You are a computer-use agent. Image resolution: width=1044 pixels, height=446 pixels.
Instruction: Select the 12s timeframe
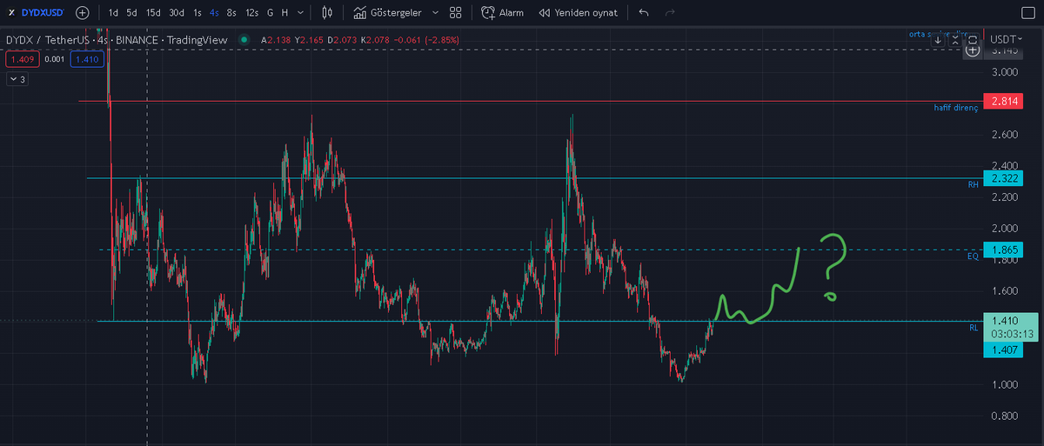251,13
